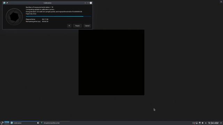Expand hidden system tray icons
Viewport: 223px width, 125px height.
click(206, 123)
